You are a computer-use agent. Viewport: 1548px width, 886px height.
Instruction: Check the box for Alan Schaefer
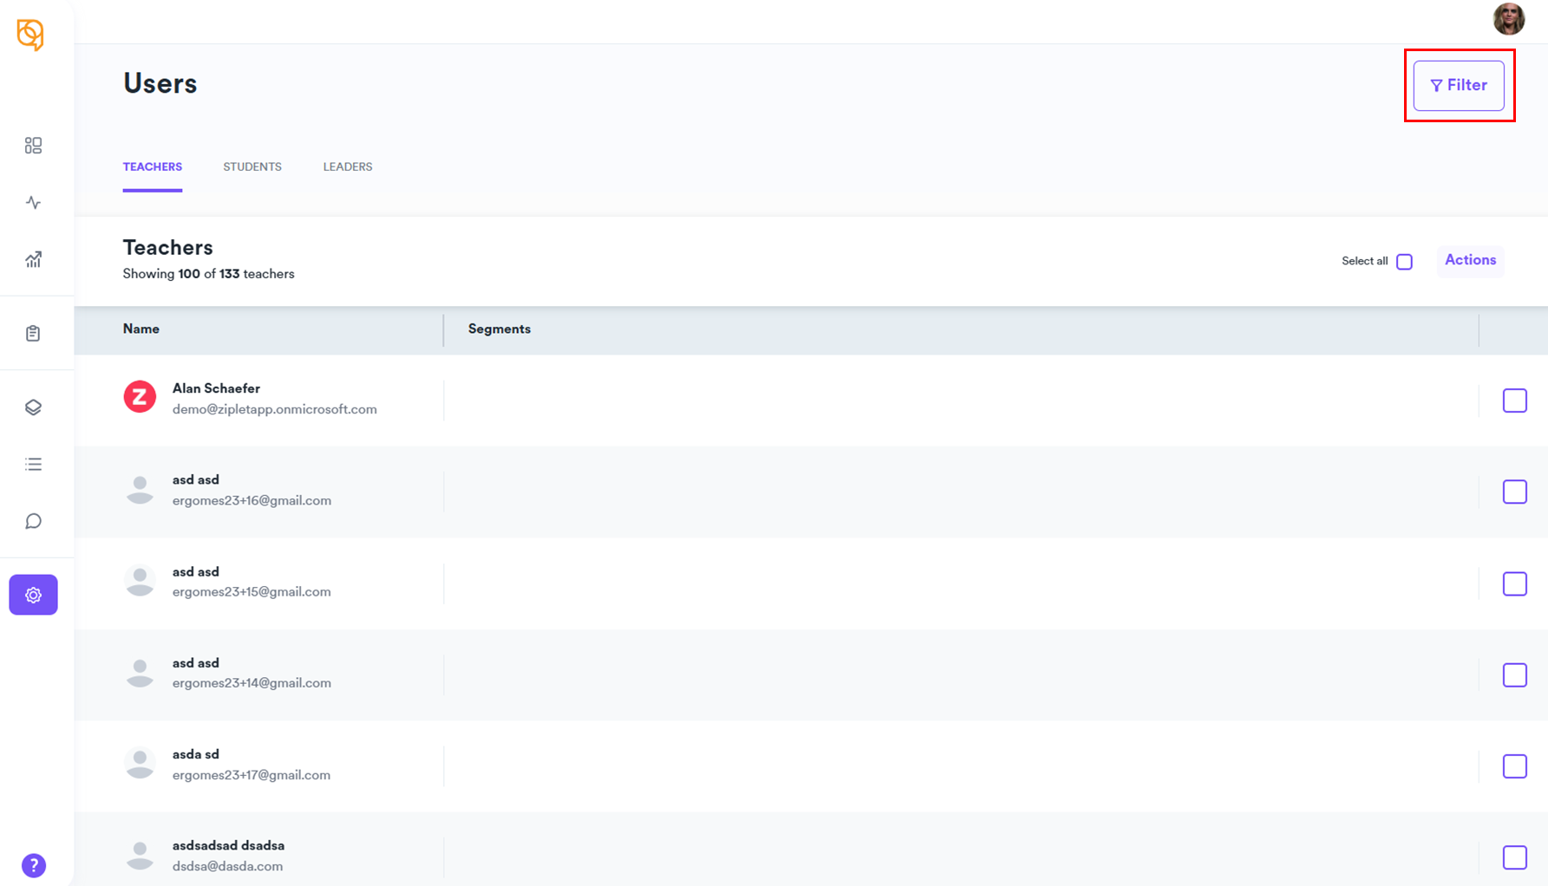tap(1514, 401)
